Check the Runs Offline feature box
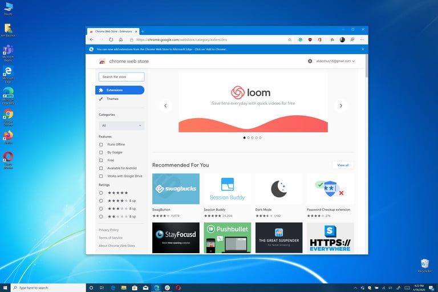Screen dimensions: 438x292 point(101,144)
